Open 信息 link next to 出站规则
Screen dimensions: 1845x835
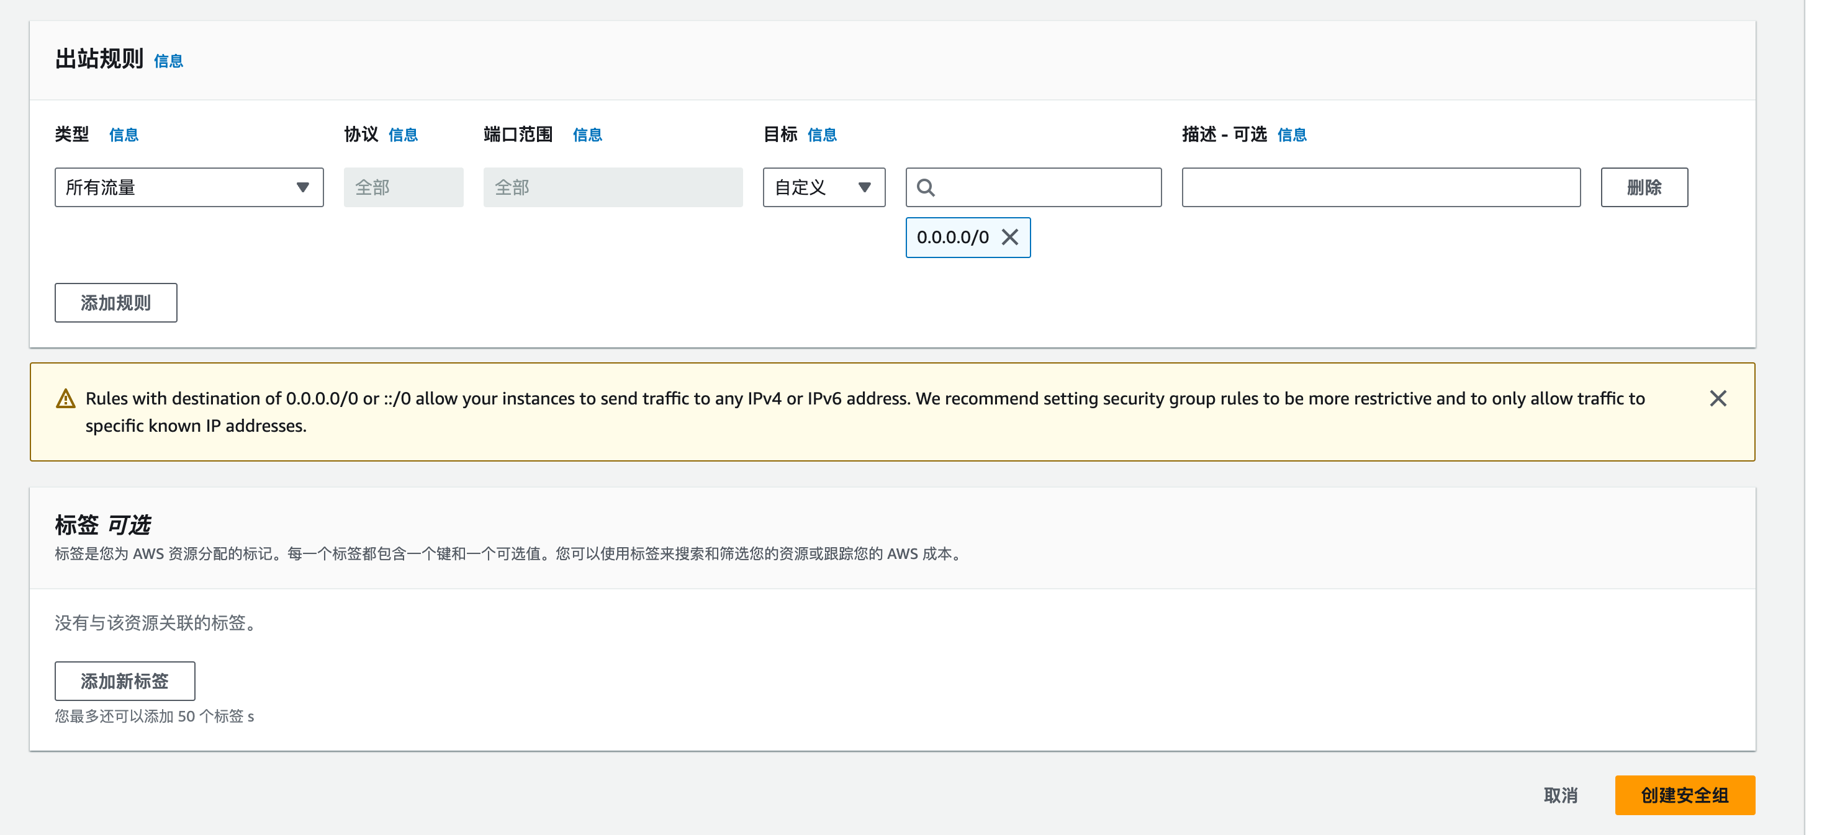[x=168, y=61]
